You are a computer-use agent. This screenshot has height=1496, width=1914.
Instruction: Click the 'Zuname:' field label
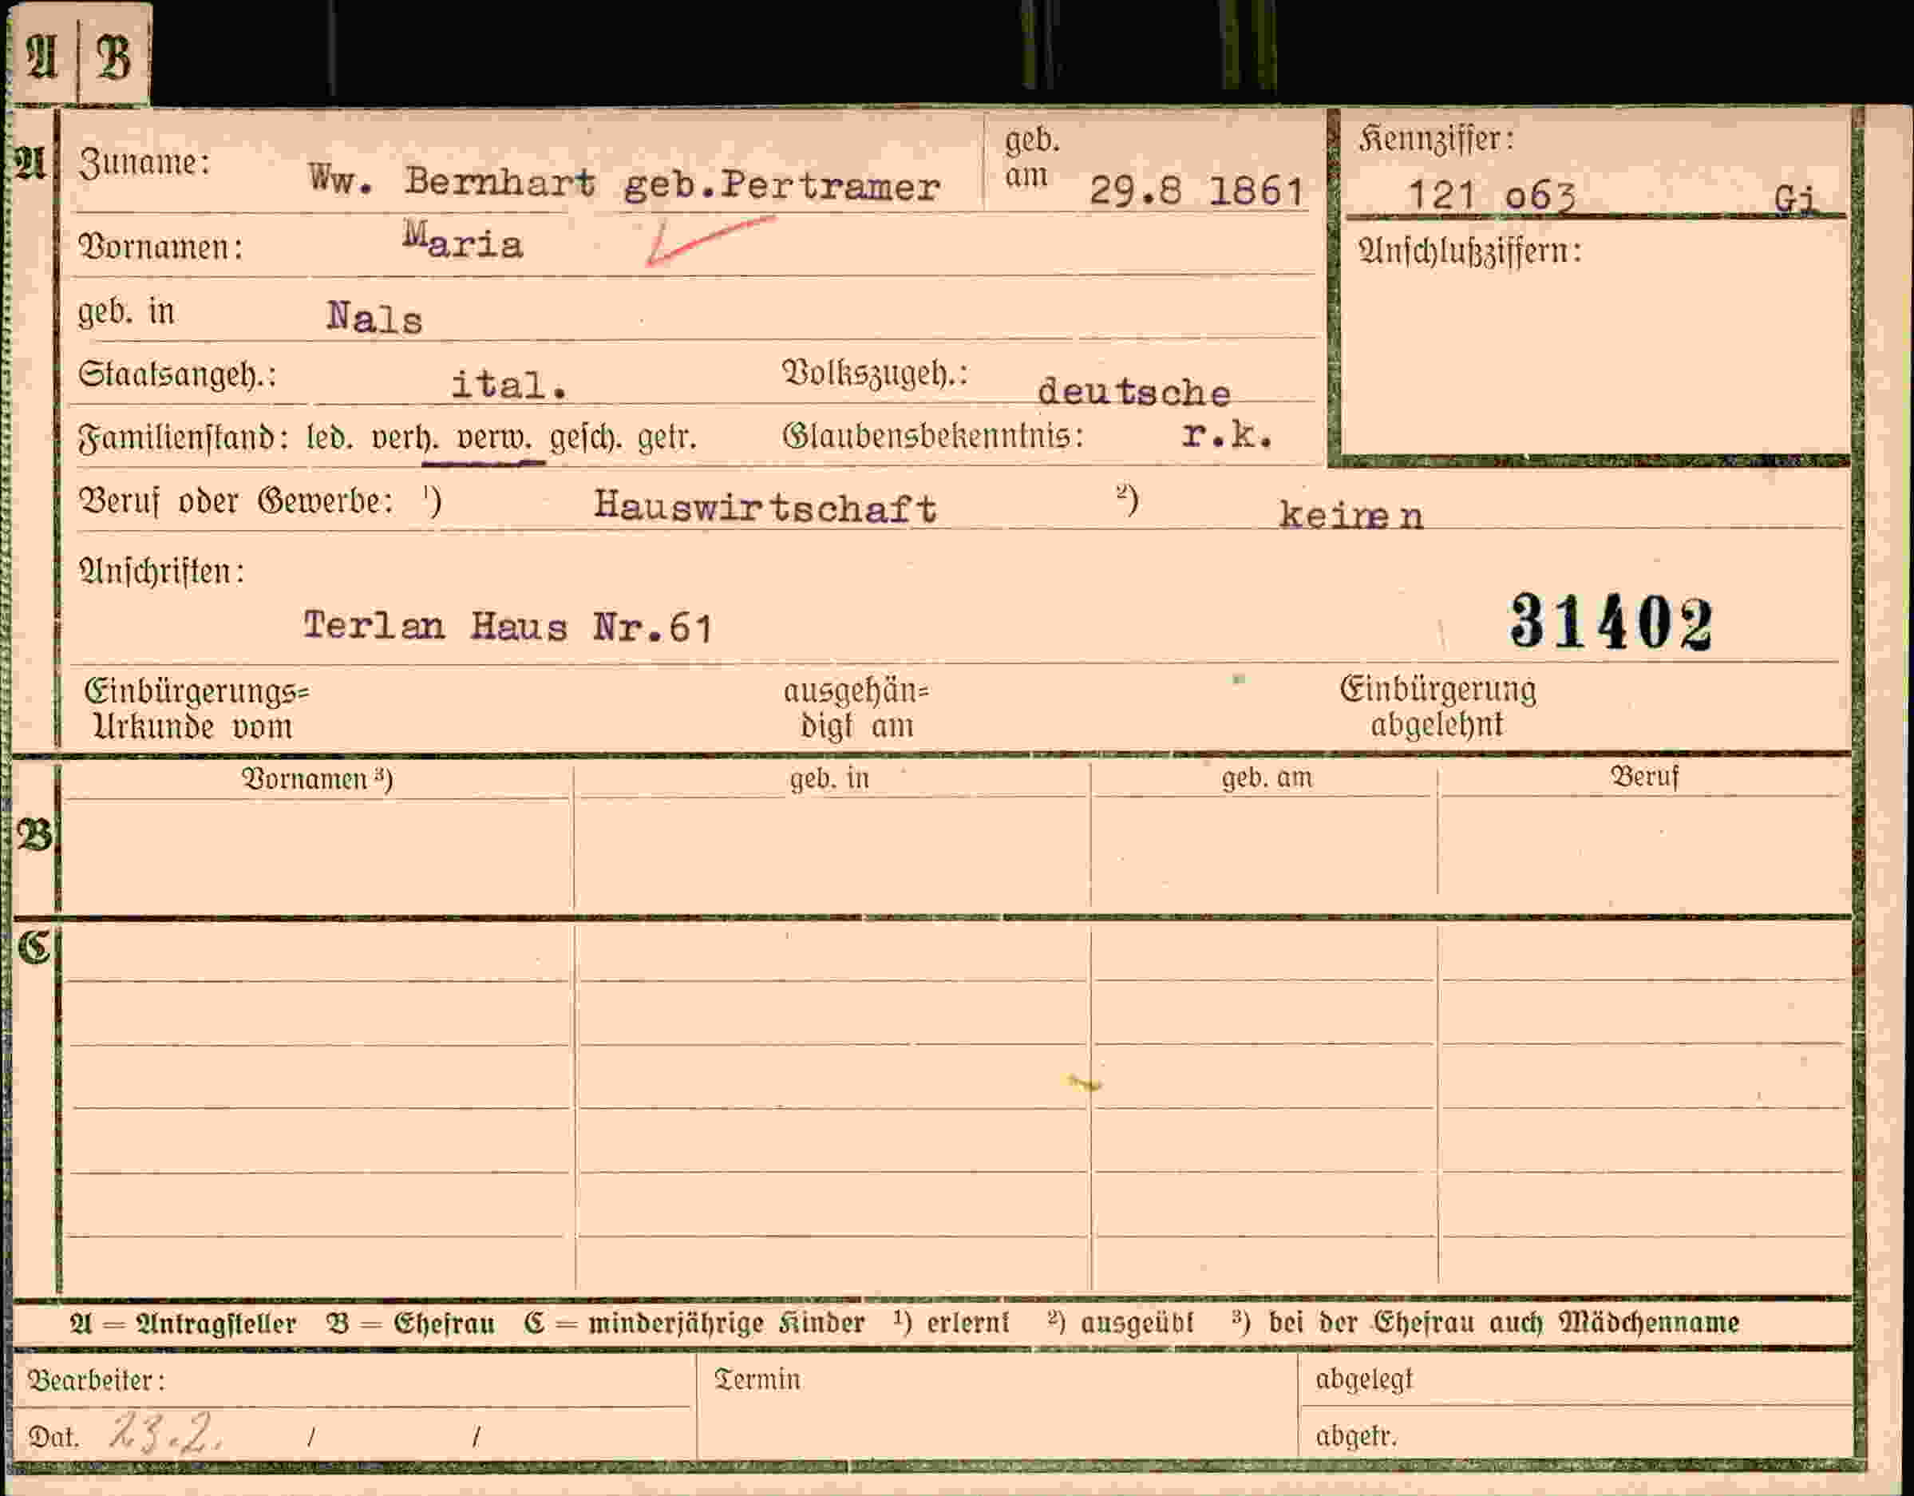(x=144, y=163)
